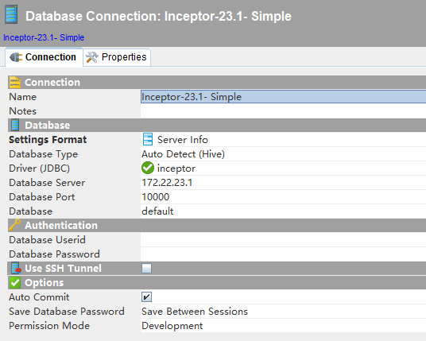Click the Database Server field 172.22.23.1
This screenshot has height=341, width=426.
[x=283, y=183]
